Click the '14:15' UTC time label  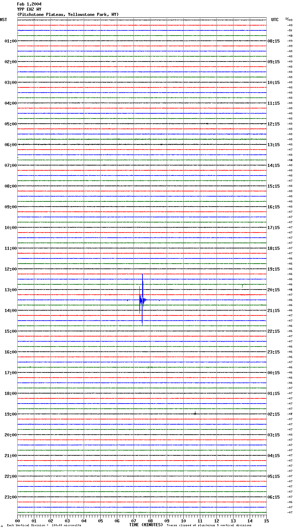pos(274,165)
